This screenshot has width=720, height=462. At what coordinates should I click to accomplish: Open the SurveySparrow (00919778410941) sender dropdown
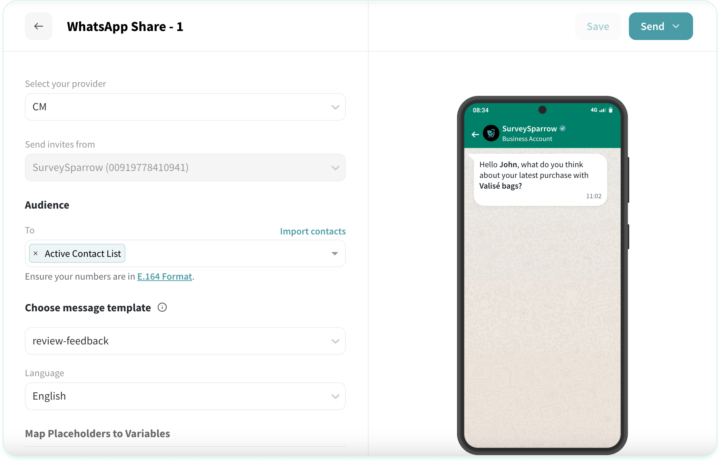tap(185, 168)
